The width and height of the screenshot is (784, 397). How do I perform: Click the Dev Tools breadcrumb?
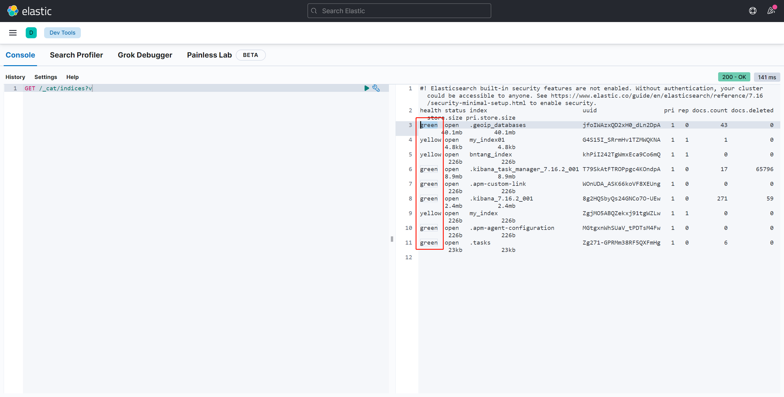pos(62,33)
